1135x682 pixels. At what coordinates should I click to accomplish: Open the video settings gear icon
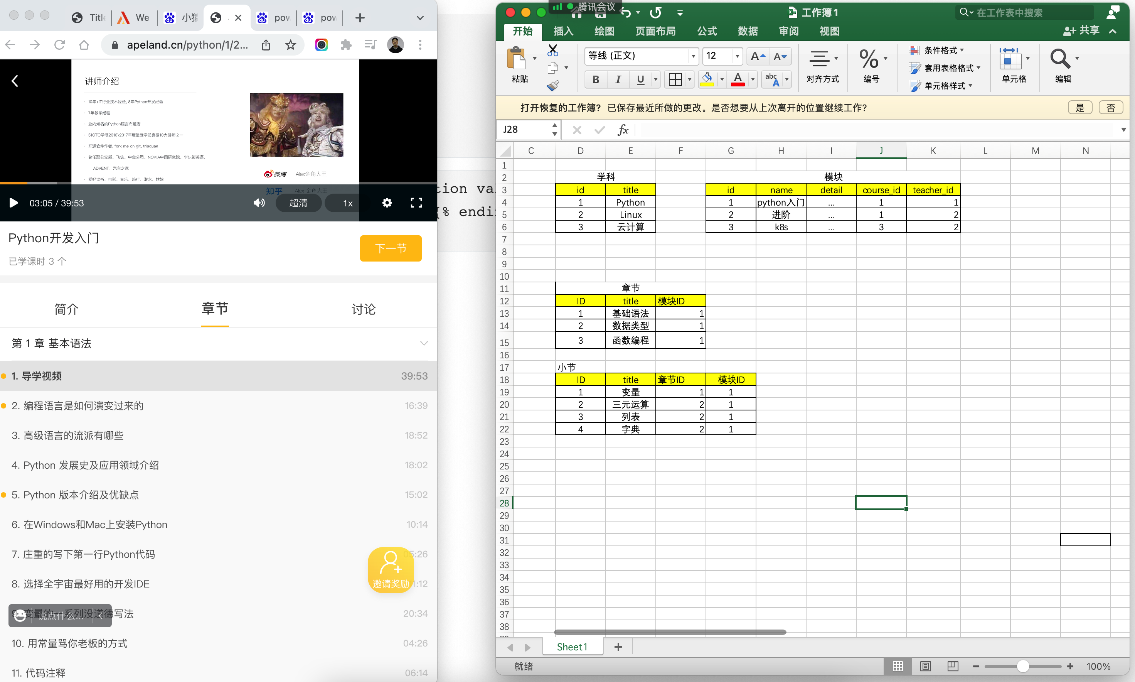387,203
